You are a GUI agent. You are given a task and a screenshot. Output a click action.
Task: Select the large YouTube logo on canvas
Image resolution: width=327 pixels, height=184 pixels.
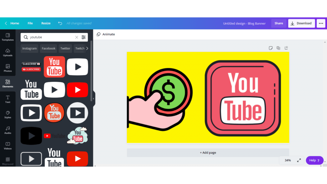[x=243, y=98]
